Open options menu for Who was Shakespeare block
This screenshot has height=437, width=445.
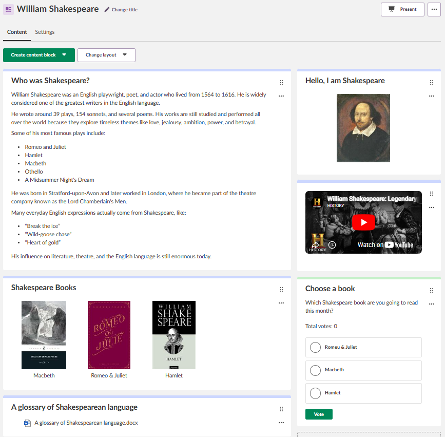pyautogui.click(x=281, y=96)
